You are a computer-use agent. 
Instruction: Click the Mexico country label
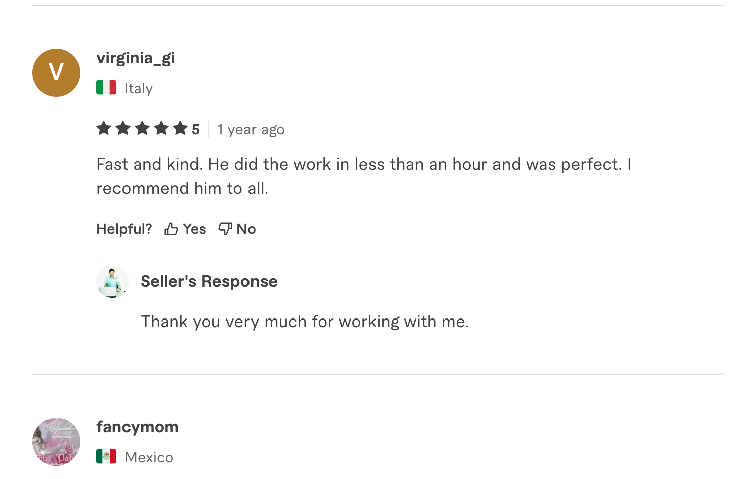(x=149, y=458)
